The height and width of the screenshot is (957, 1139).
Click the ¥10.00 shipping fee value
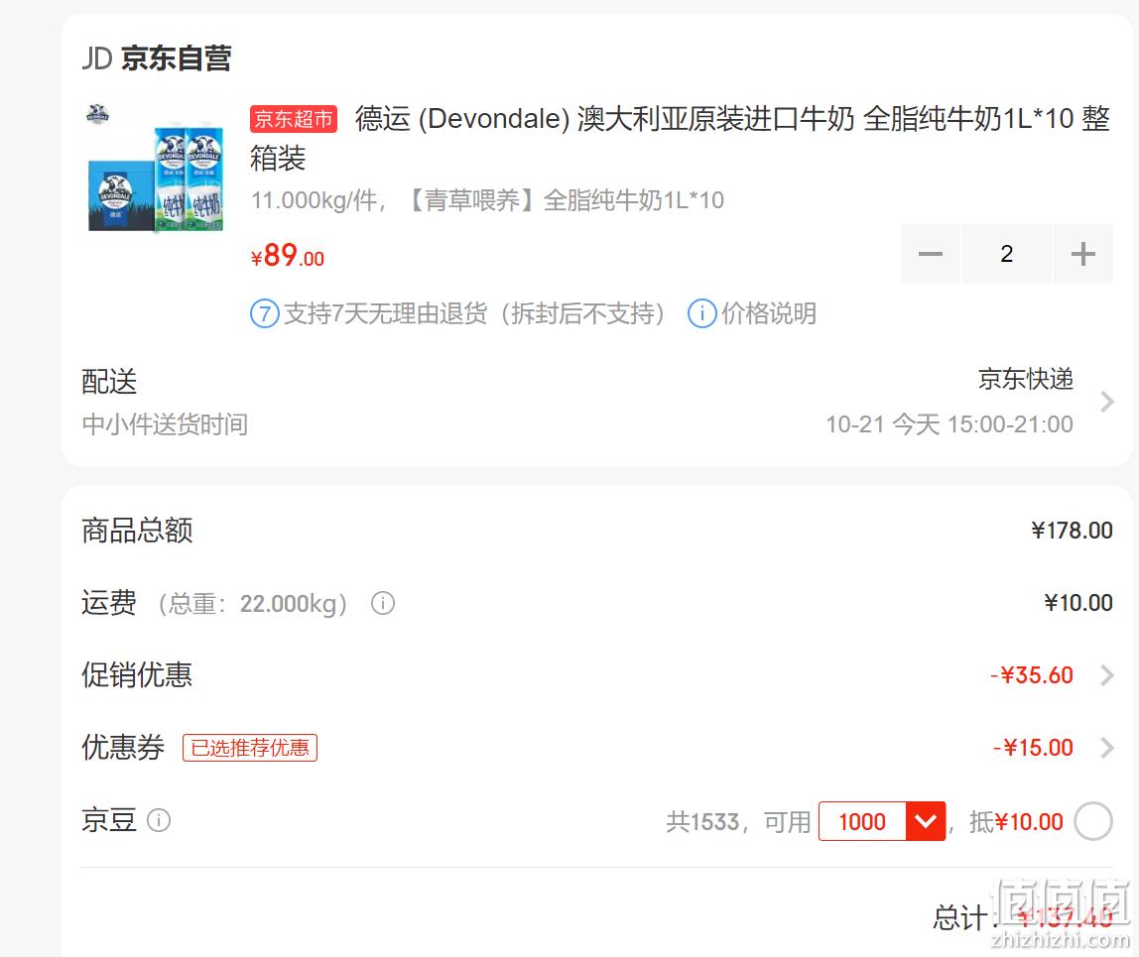[1077, 603]
